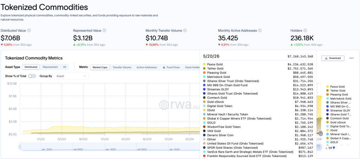Click the Tokenized Commodities page heading

[44, 7]
